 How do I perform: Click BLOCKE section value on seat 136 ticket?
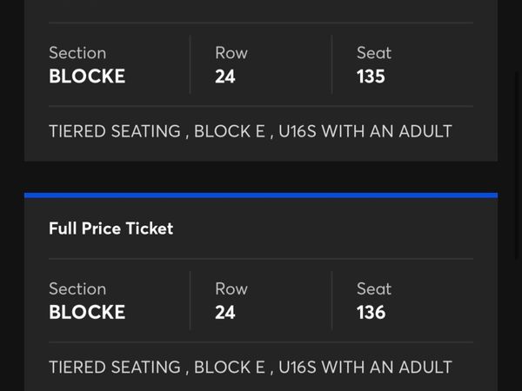tap(87, 313)
